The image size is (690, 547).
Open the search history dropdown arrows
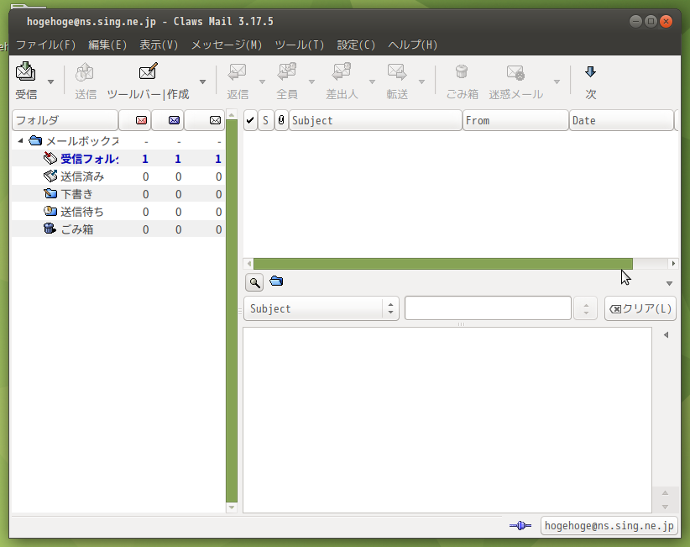(x=586, y=308)
